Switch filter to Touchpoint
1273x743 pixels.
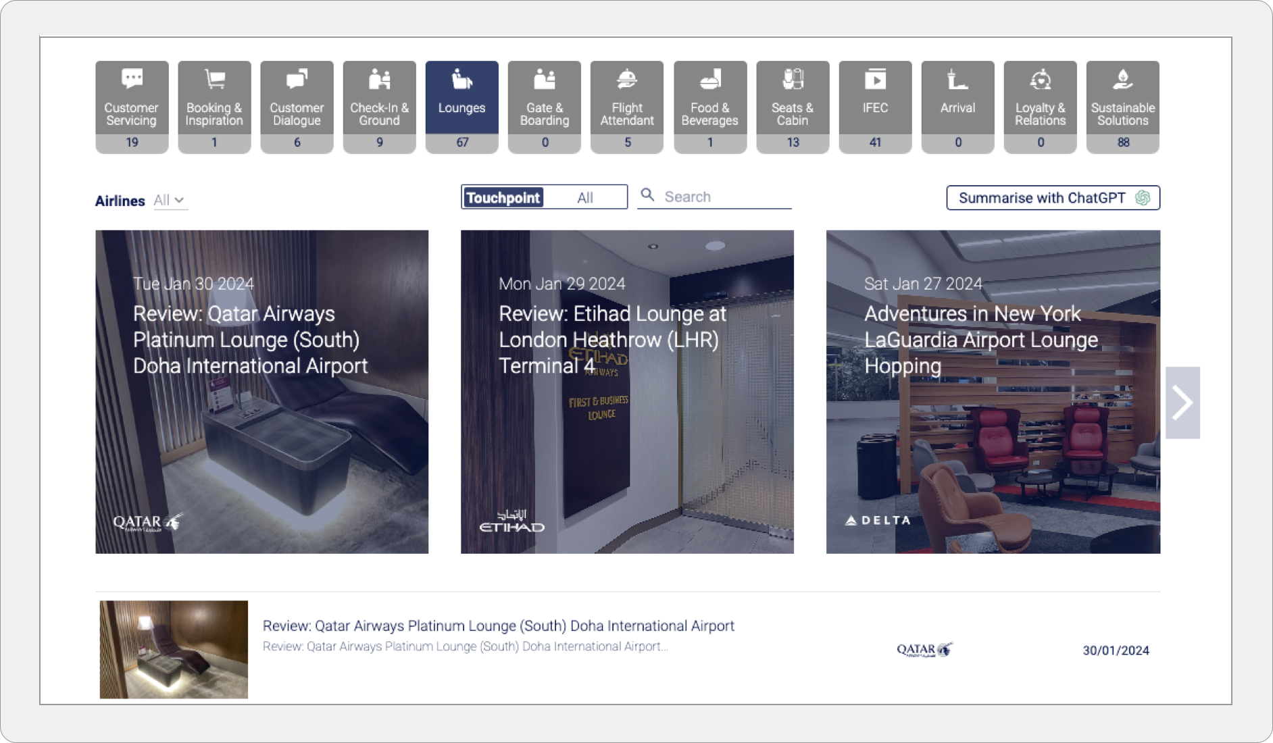coord(503,197)
